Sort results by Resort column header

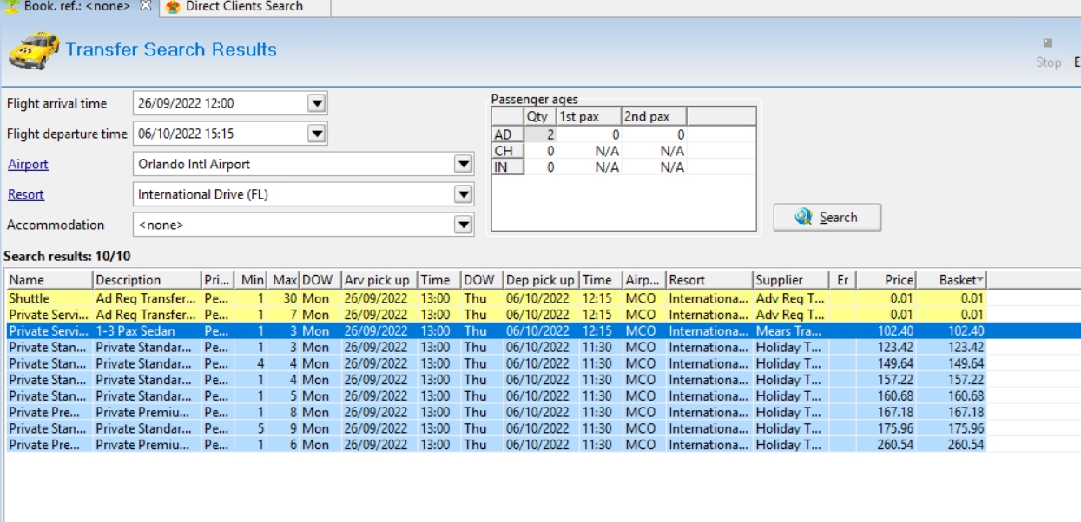click(709, 280)
